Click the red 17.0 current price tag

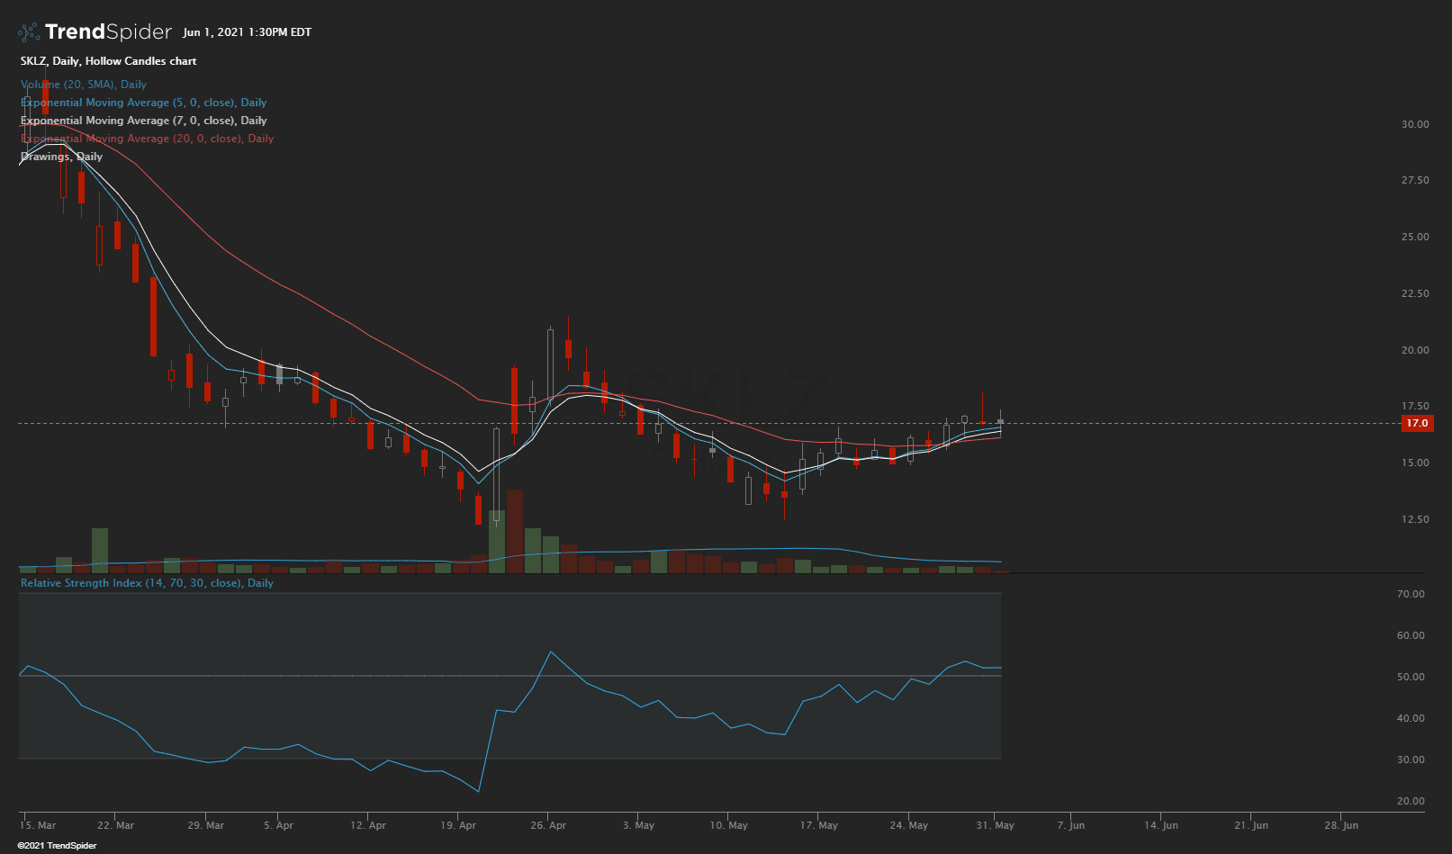point(1417,423)
